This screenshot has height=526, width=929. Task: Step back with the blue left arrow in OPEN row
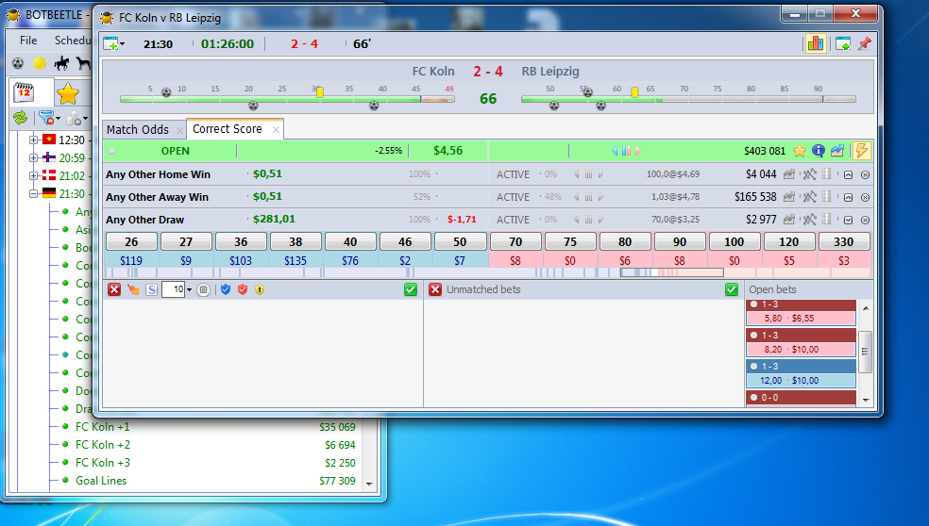coord(615,151)
